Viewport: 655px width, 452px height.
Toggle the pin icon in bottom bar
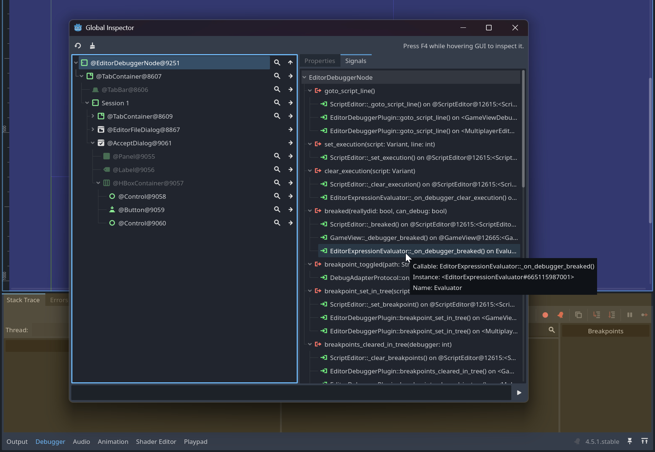click(630, 441)
